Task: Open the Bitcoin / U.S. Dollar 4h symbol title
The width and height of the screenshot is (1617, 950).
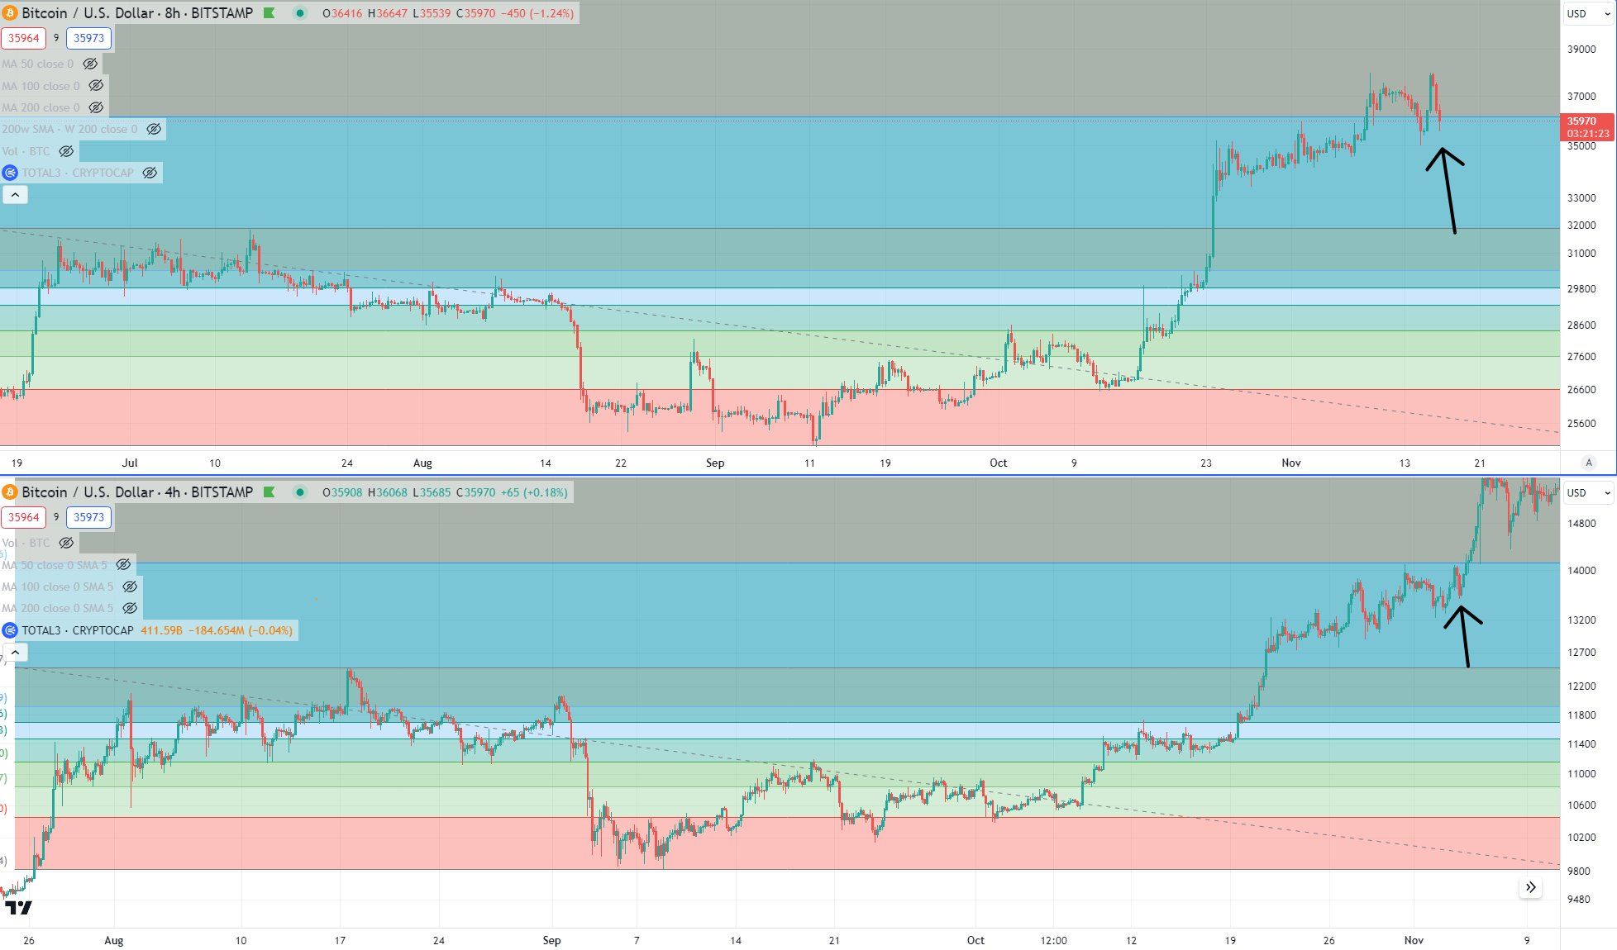Action: click(136, 492)
